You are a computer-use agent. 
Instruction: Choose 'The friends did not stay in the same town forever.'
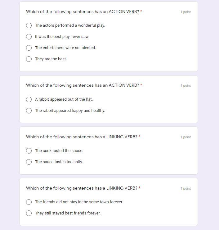pos(29,202)
